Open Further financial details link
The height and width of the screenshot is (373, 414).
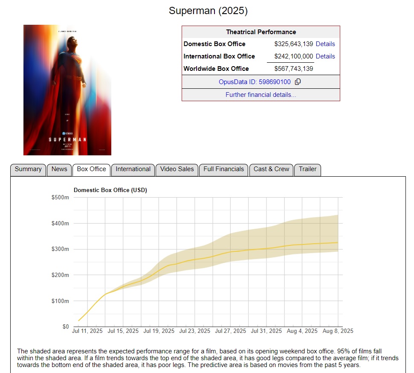click(x=261, y=95)
